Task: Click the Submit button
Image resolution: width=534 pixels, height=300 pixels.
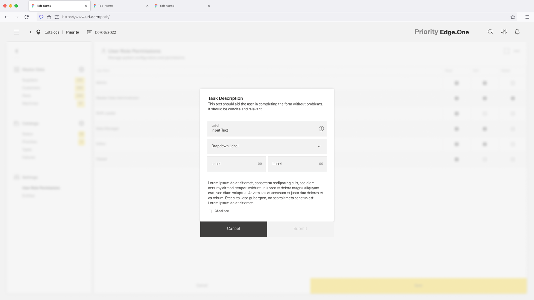Action: [300, 229]
